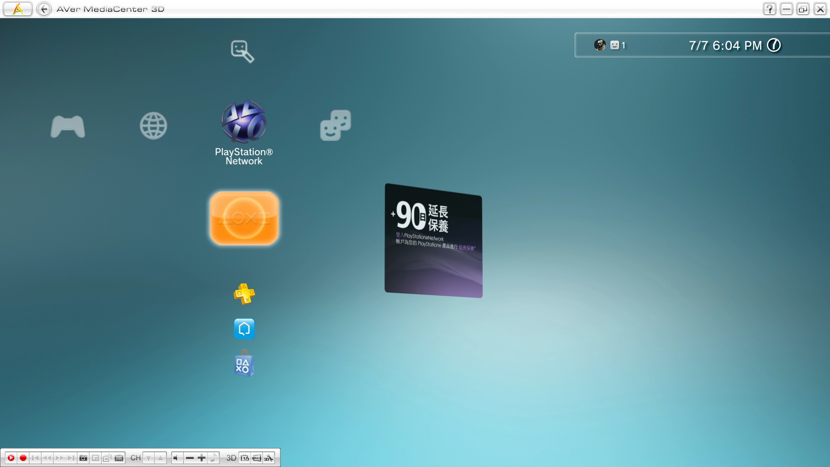
Task: Fast forward the video
Action: [x=59, y=458]
